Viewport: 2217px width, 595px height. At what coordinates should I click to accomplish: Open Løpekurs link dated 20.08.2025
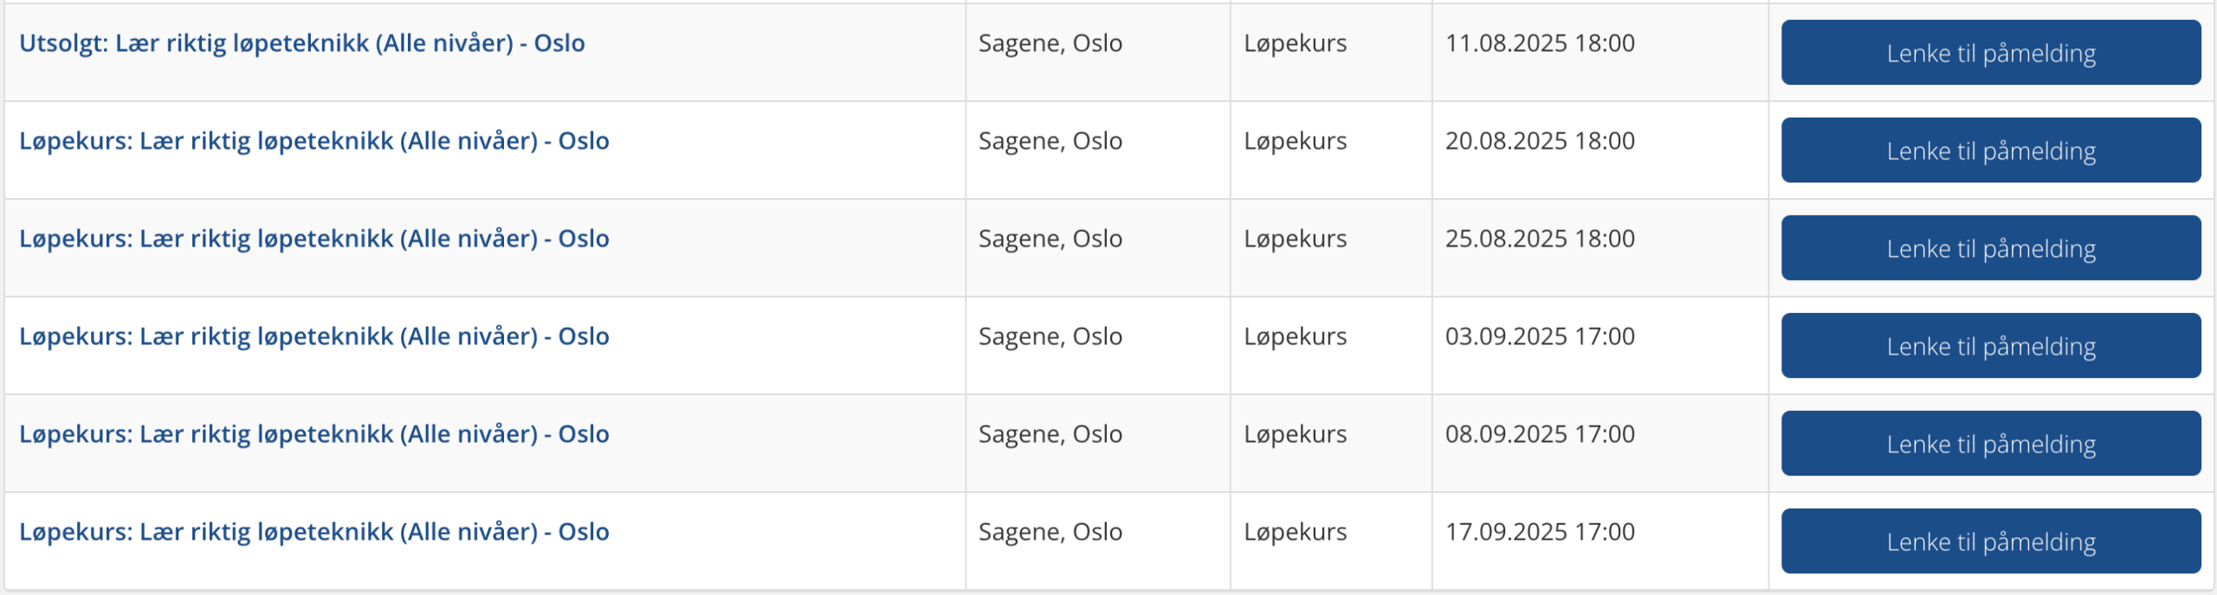pos(314,141)
